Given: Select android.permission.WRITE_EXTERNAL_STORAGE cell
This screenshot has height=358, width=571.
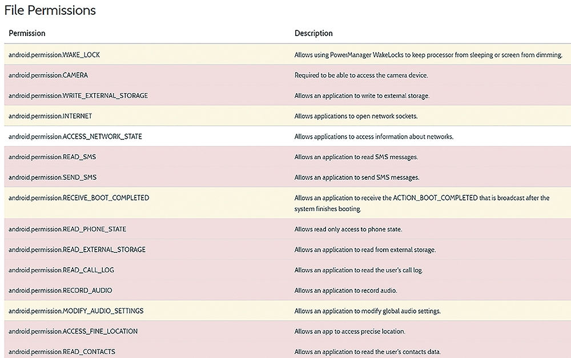Looking at the screenshot, I should click(78, 96).
